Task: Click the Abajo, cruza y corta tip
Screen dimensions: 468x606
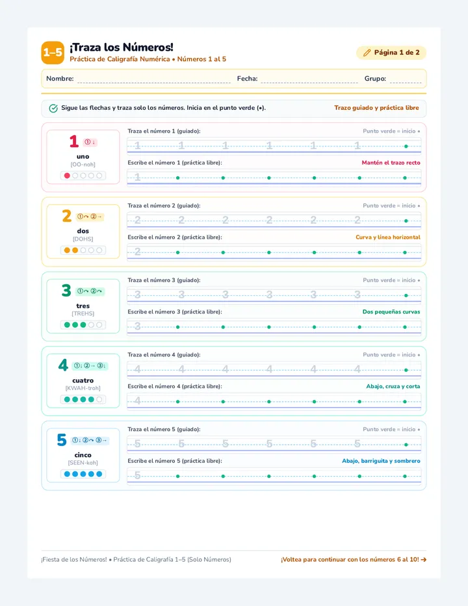Action: 393,386
